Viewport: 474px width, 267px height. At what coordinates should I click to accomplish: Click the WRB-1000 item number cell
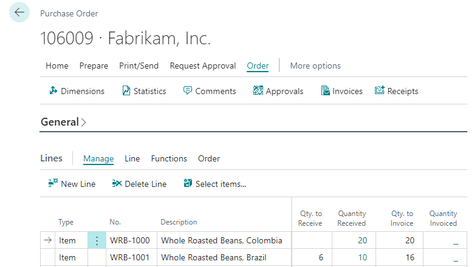point(131,240)
